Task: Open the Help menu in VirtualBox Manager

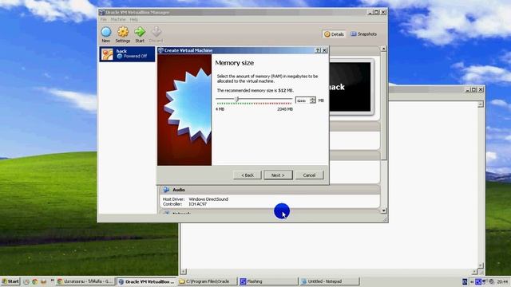Action: click(133, 19)
